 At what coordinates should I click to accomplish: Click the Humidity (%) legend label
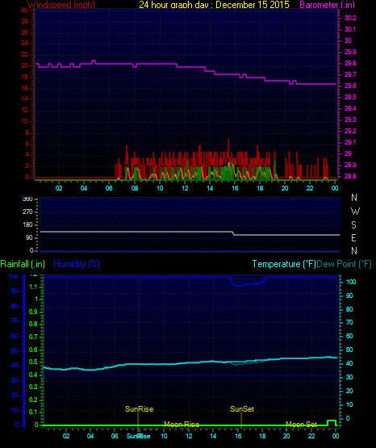(77, 264)
